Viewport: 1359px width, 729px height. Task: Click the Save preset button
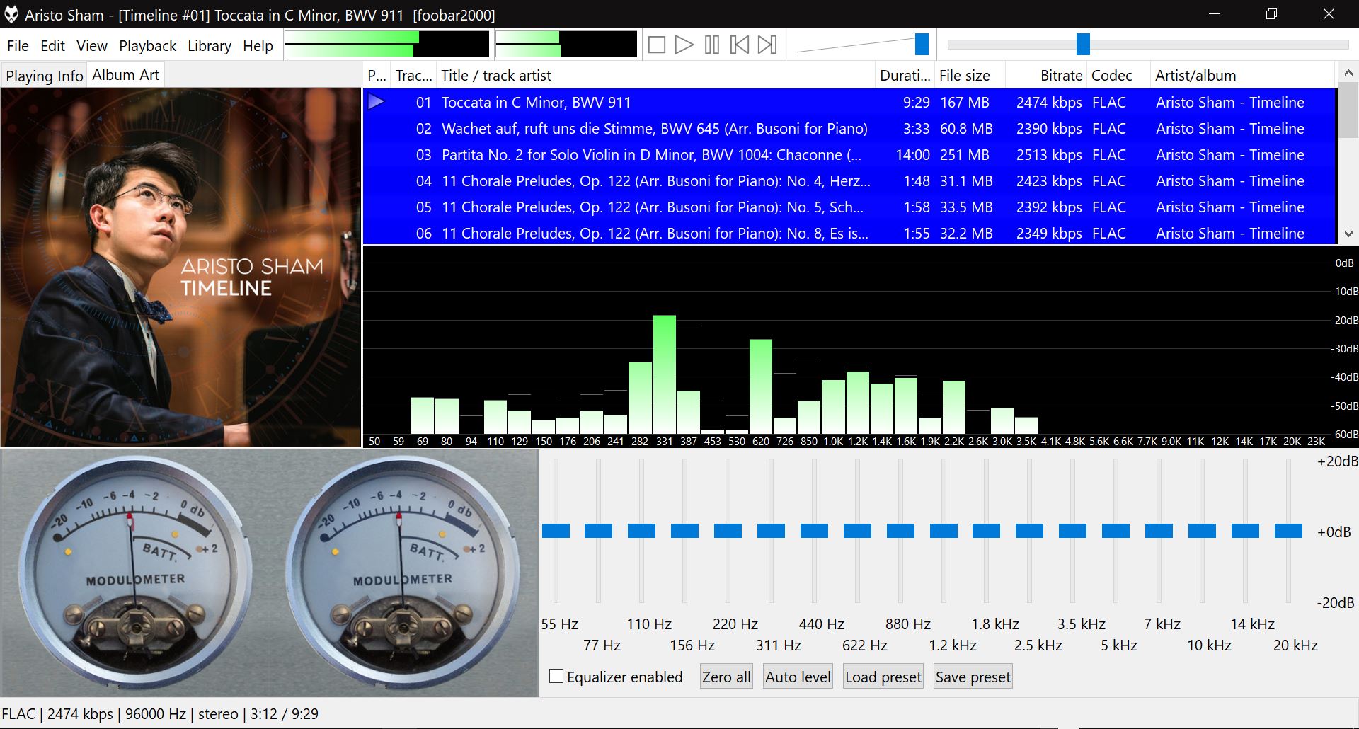pyautogui.click(x=973, y=677)
